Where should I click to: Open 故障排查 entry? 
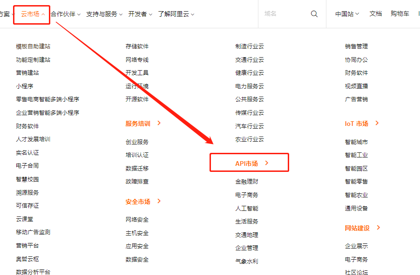[x=137, y=182]
